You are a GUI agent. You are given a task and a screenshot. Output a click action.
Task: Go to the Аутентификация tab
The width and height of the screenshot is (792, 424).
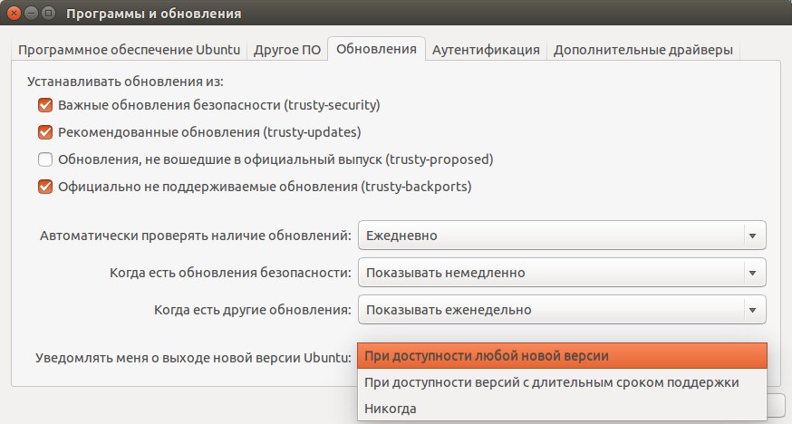coord(486,50)
